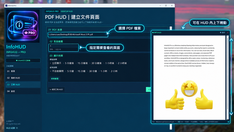
Task: Select 1 小時後 start time option
Action: [x=109, y=63]
